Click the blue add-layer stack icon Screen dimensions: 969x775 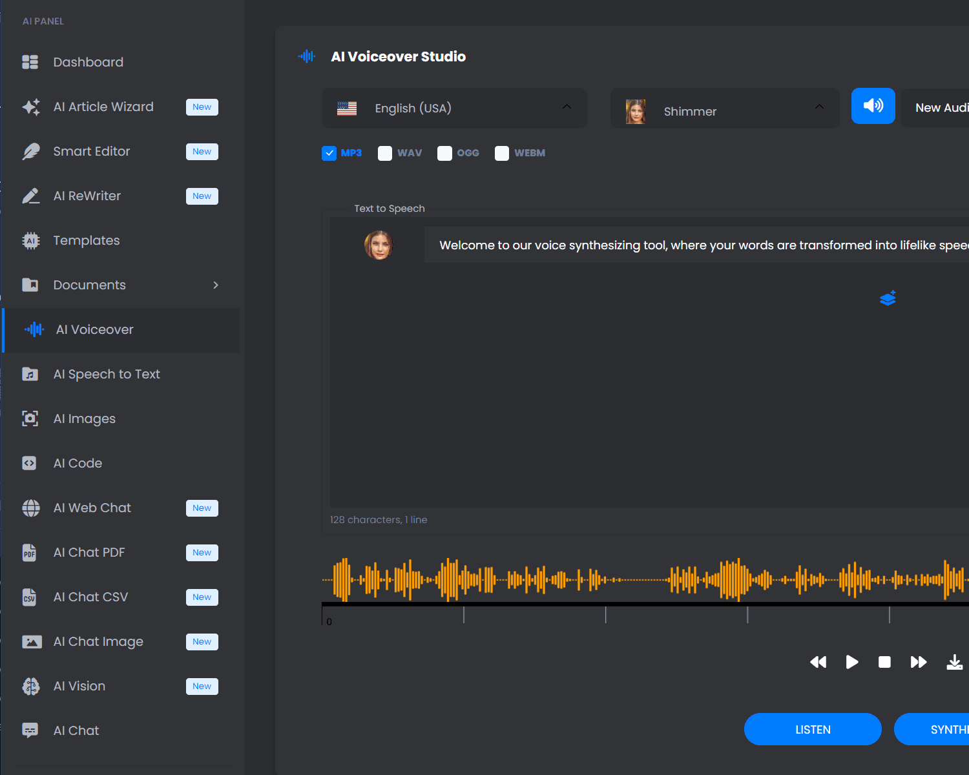(x=888, y=298)
